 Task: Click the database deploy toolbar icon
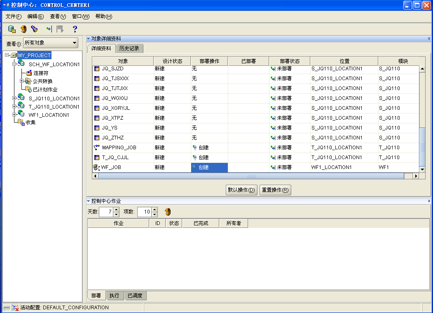12,29
